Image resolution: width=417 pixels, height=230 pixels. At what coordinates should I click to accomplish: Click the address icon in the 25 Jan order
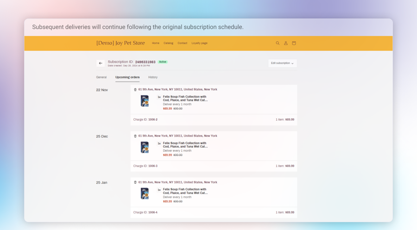(x=135, y=182)
